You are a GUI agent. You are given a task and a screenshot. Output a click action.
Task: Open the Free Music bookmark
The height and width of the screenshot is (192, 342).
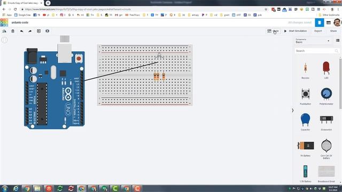click(x=133, y=15)
